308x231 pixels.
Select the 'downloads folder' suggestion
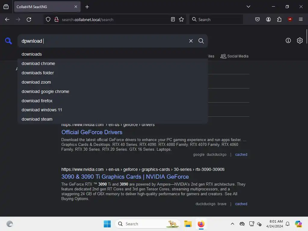[x=113, y=73]
